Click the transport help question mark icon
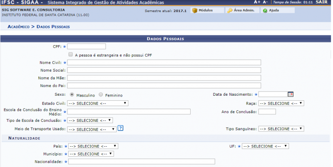This screenshot has width=333, height=167. pos(120,128)
